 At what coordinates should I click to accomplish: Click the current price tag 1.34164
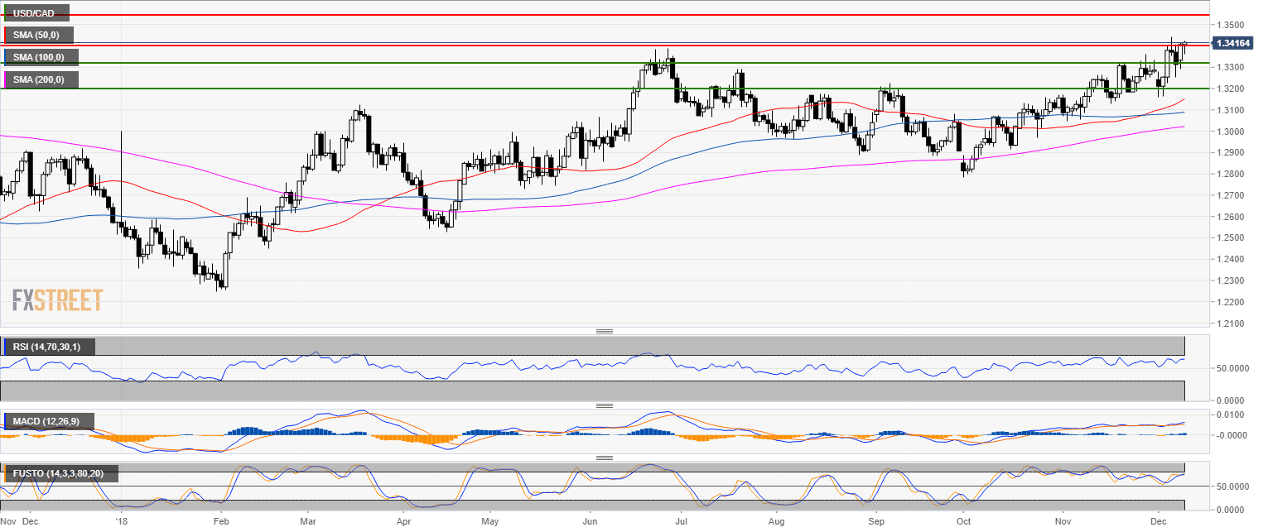click(1234, 43)
